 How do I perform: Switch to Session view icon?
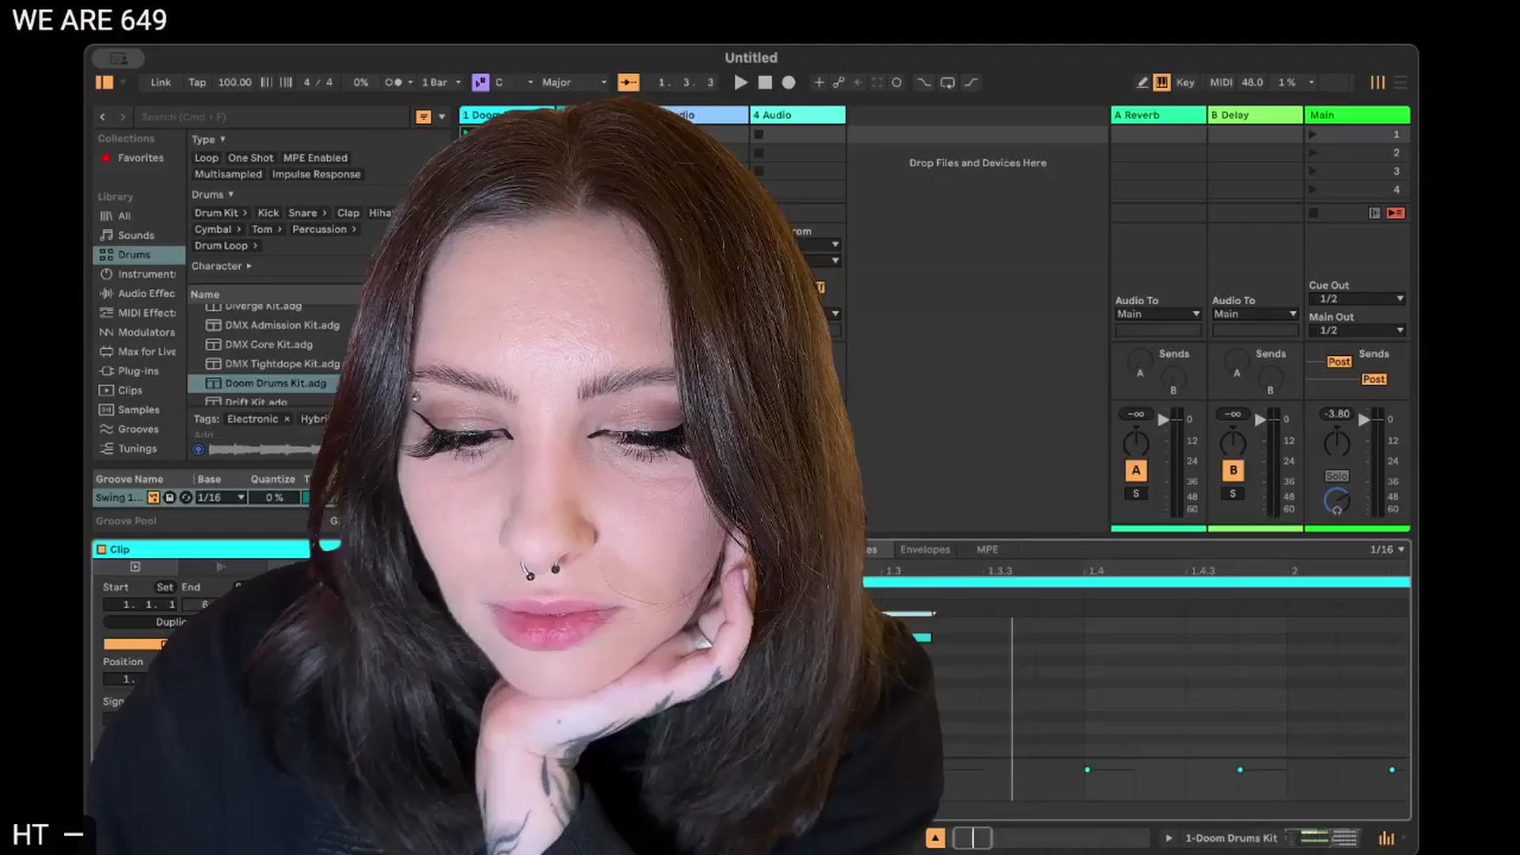(1377, 82)
